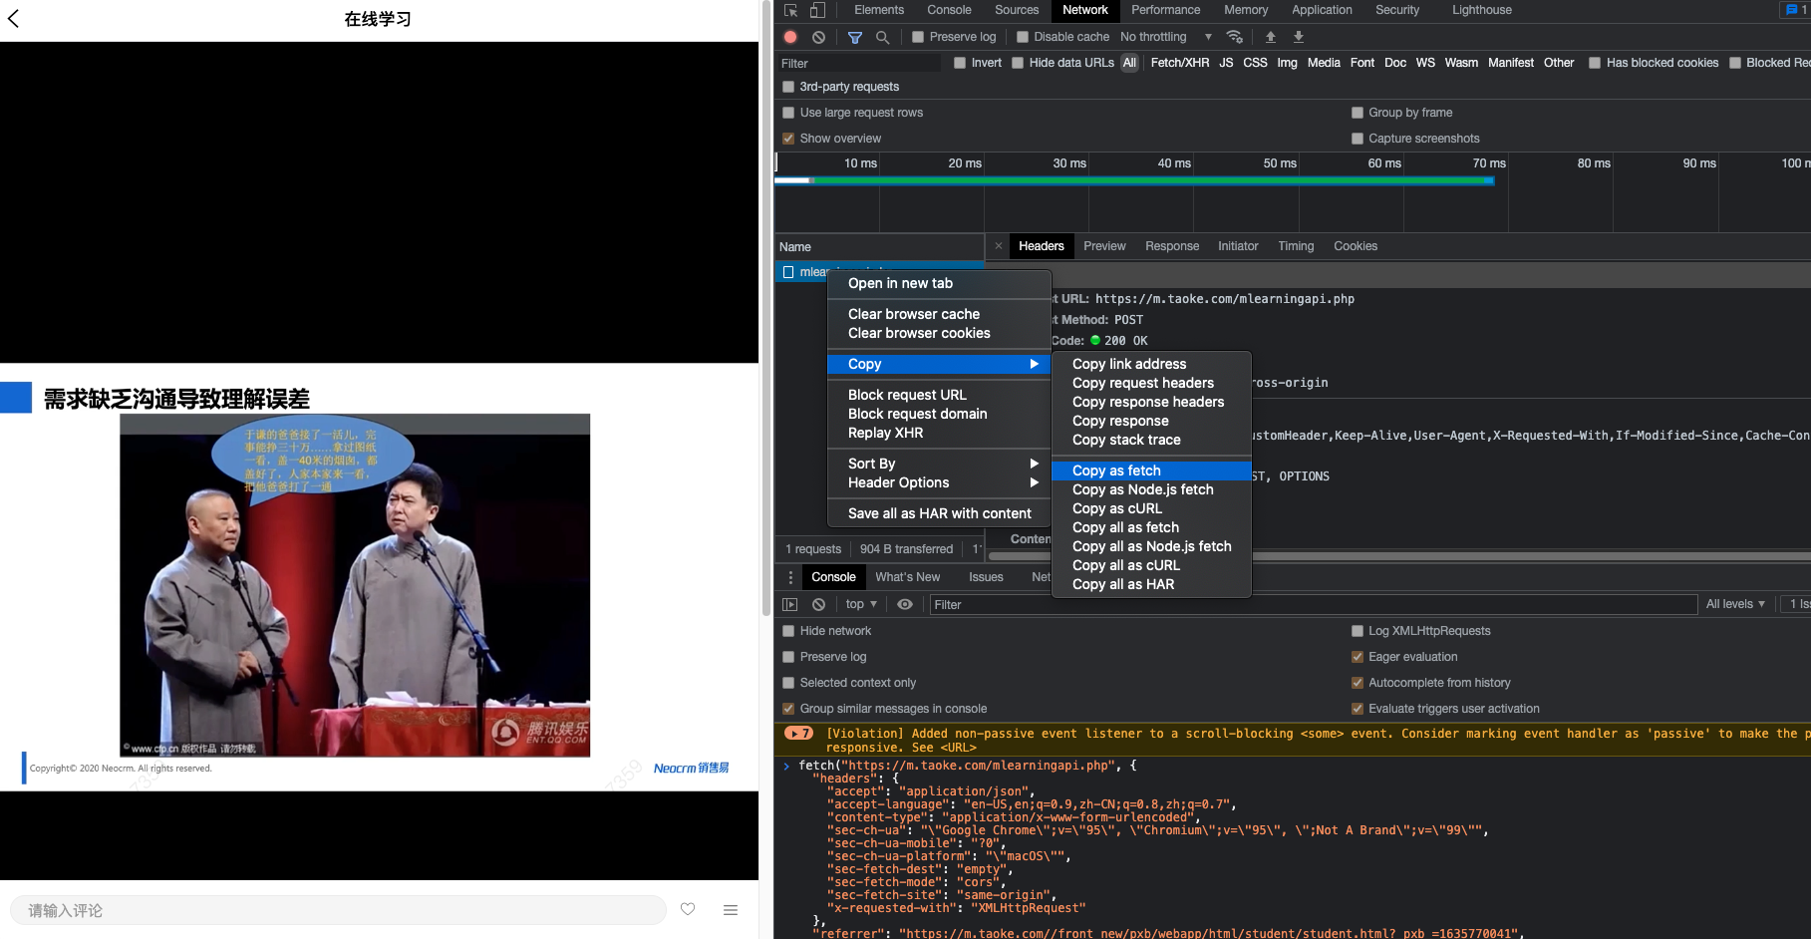Clear the console icon
This screenshot has width=1811, height=939.
pos(818,604)
